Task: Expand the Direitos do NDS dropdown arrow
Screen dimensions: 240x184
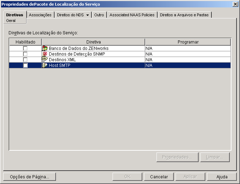Action: [87, 15]
